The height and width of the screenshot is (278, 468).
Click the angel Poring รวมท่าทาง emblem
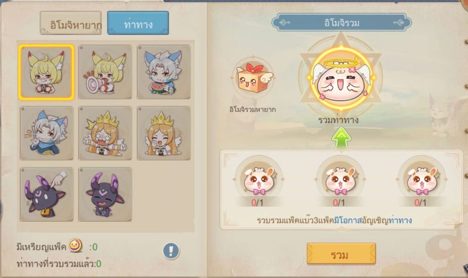340,79
